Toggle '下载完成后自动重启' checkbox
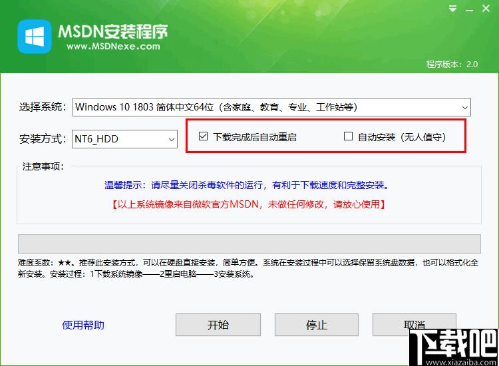This screenshot has width=499, height=366. click(x=203, y=136)
